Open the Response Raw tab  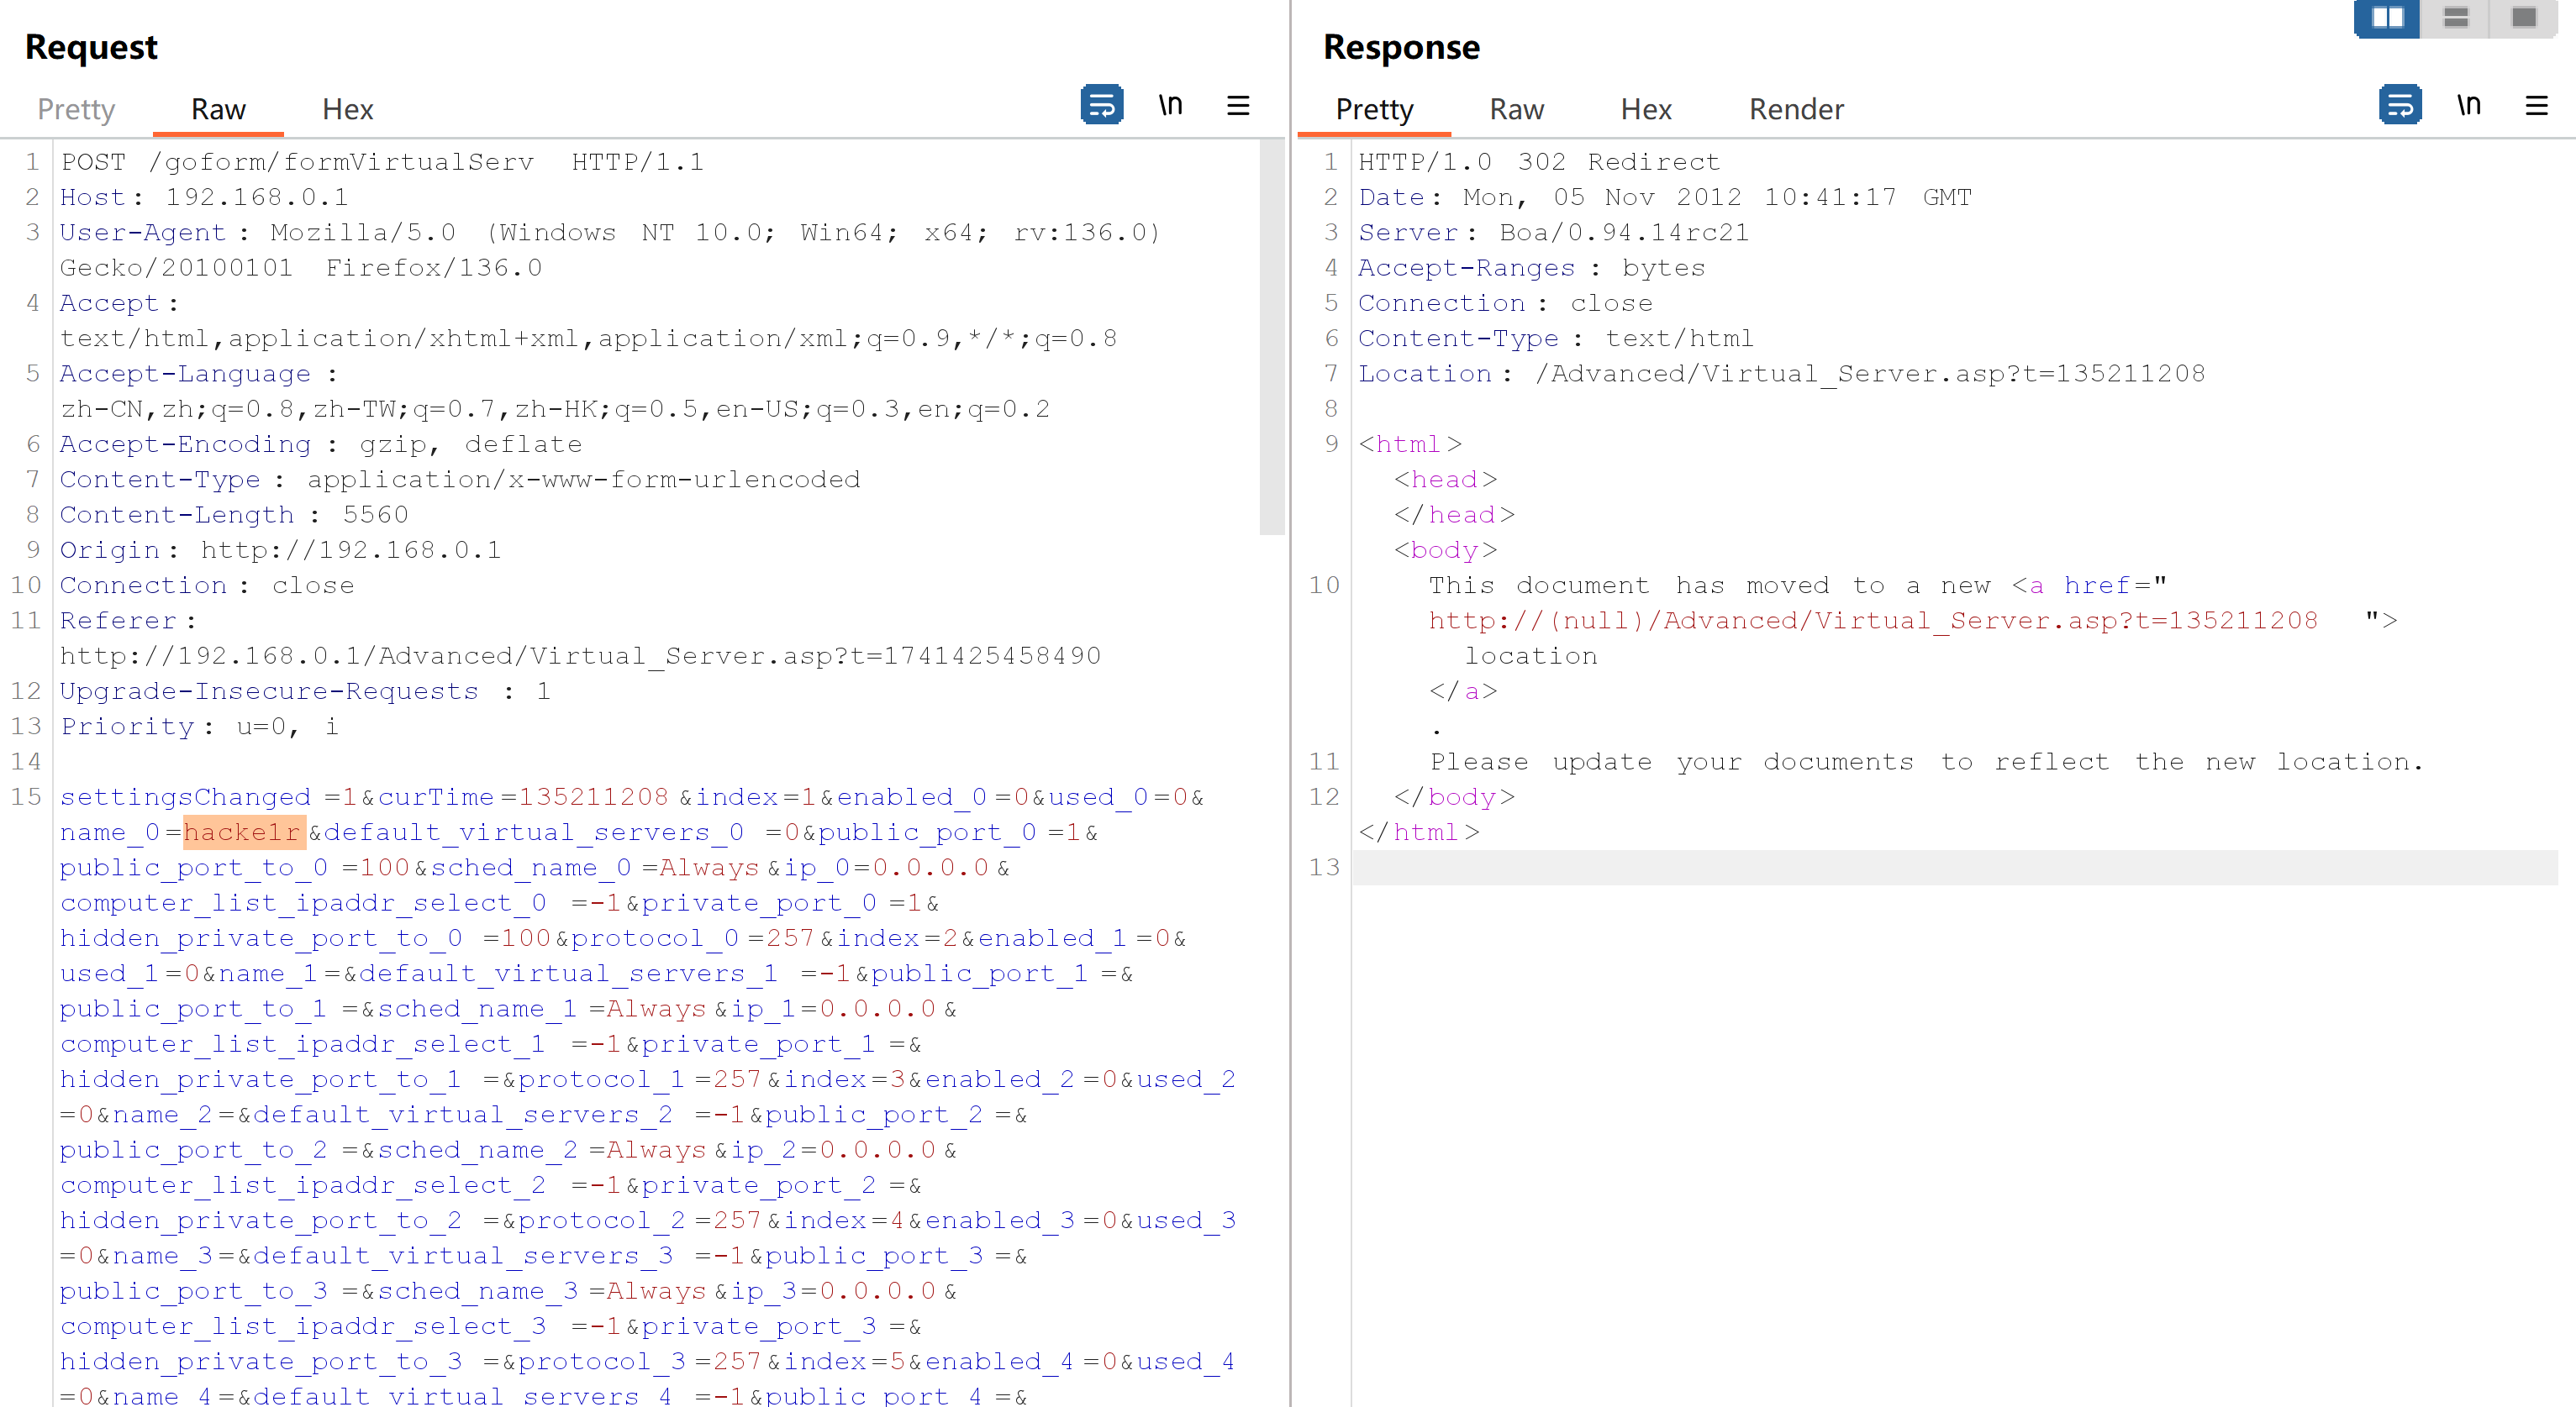tap(1516, 109)
